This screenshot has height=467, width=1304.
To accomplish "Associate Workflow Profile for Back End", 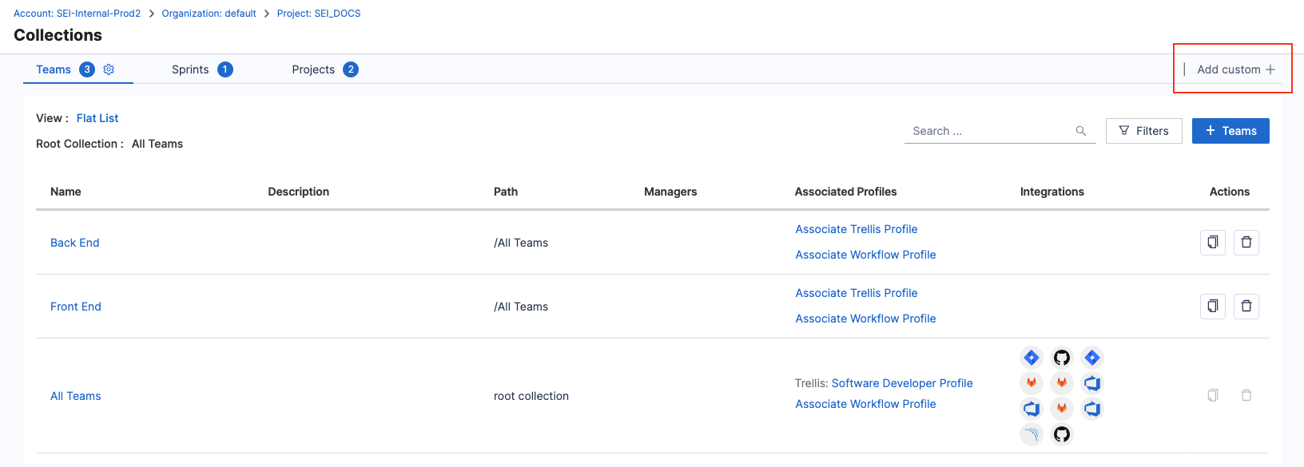I will [865, 255].
